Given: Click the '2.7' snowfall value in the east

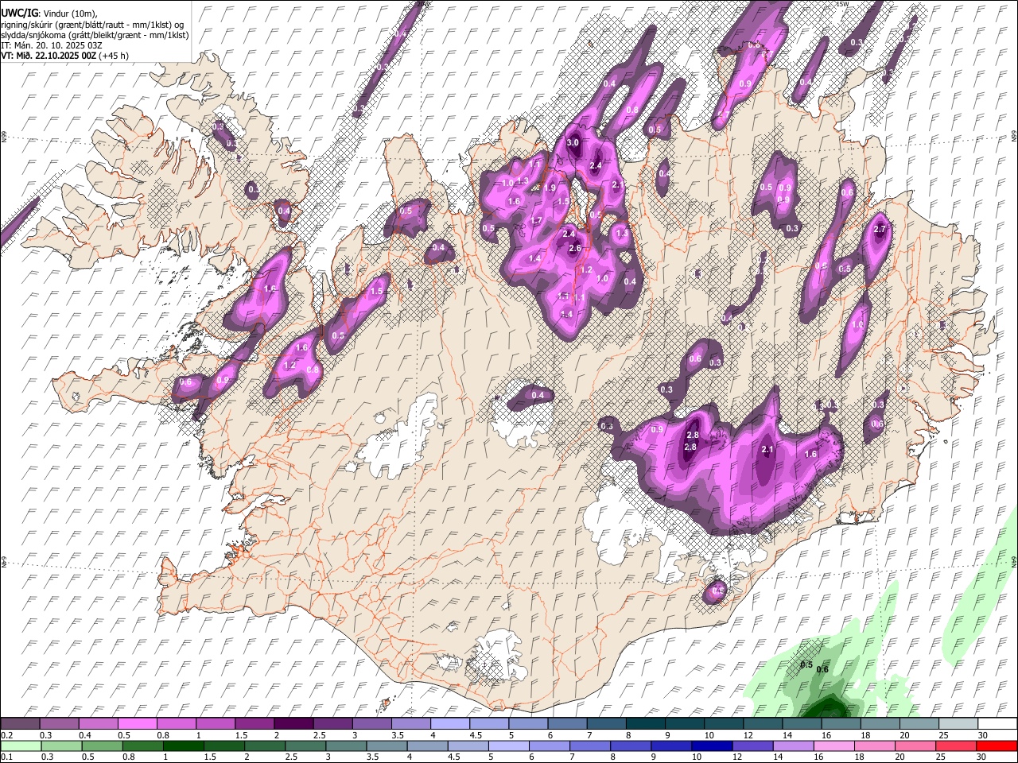Looking at the screenshot, I should [880, 229].
